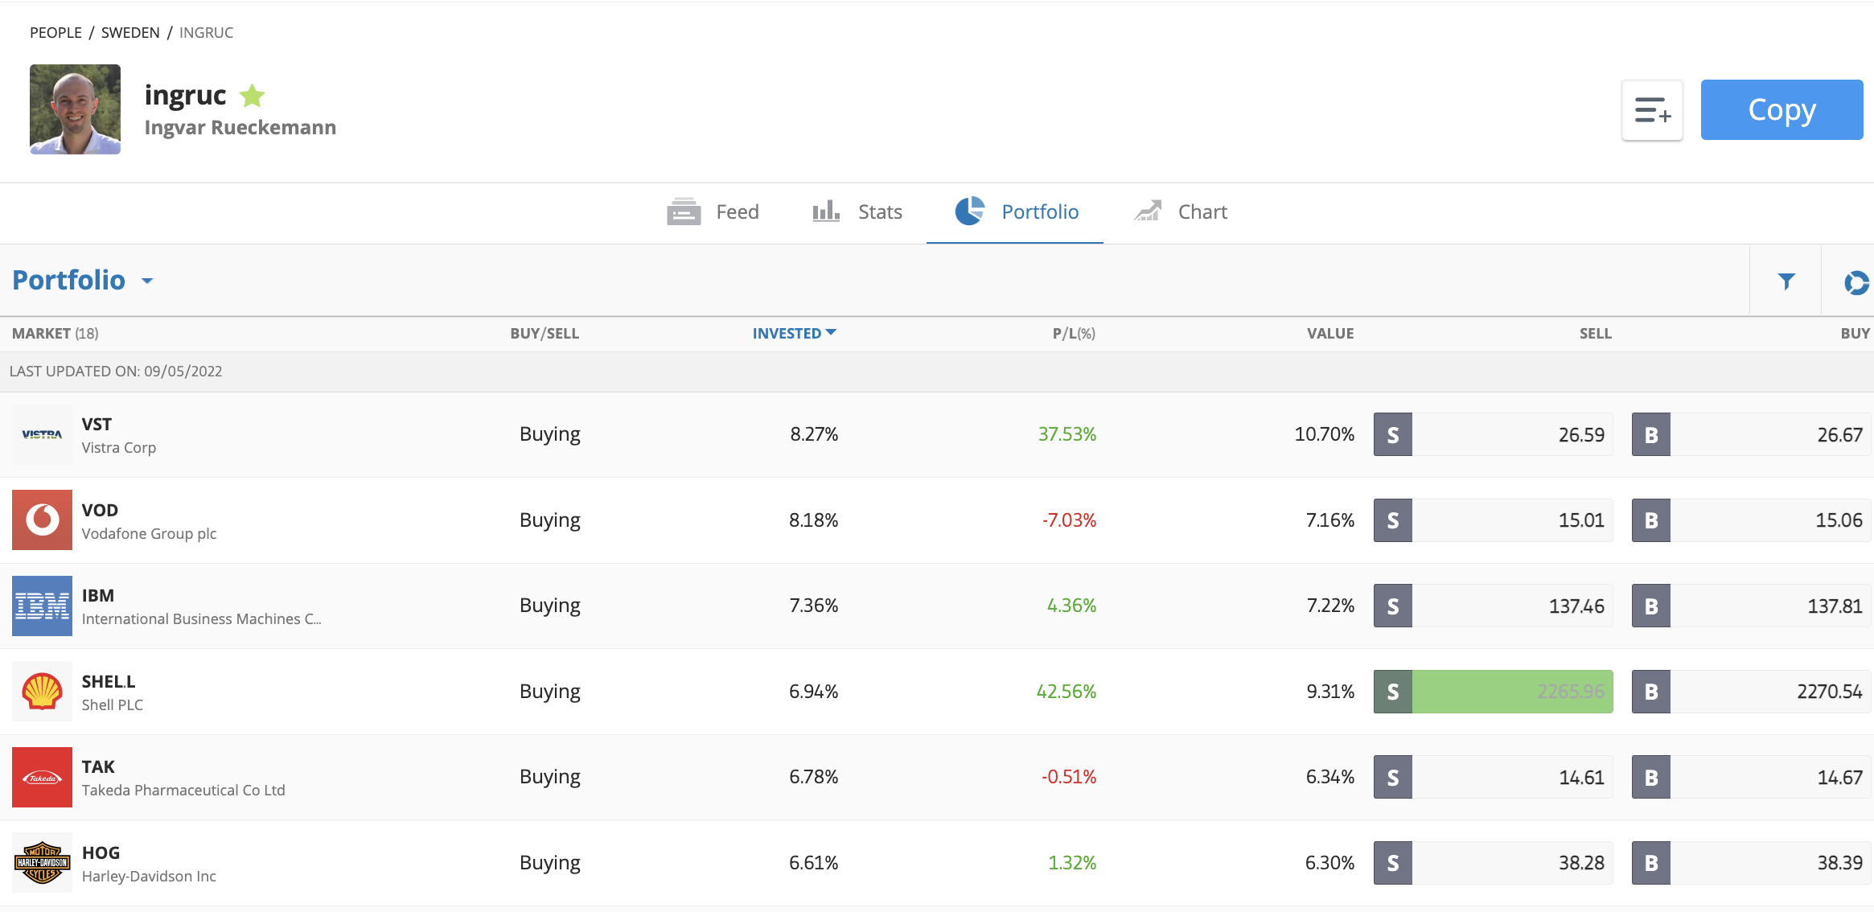Screen dimensions: 1874x912
Task: Click the IBM blue logo icon
Action: click(x=42, y=606)
